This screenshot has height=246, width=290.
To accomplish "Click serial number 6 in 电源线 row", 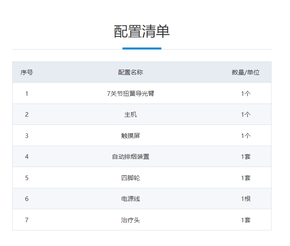I will point(27,199).
